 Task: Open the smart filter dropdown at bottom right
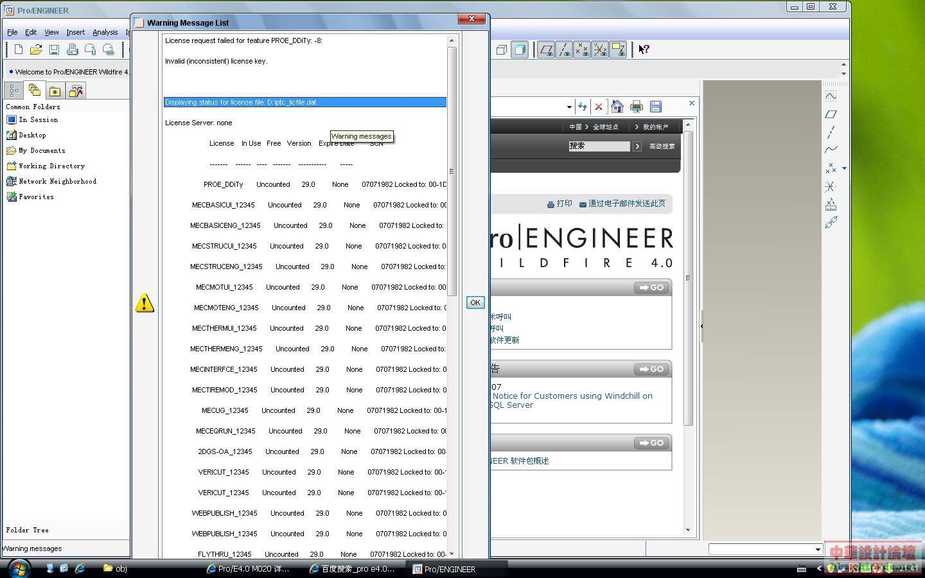(817, 549)
